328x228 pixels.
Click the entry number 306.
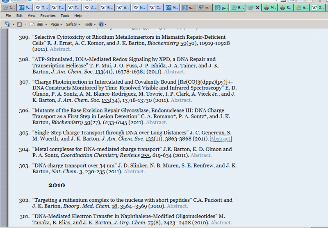(x=24, y=111)
